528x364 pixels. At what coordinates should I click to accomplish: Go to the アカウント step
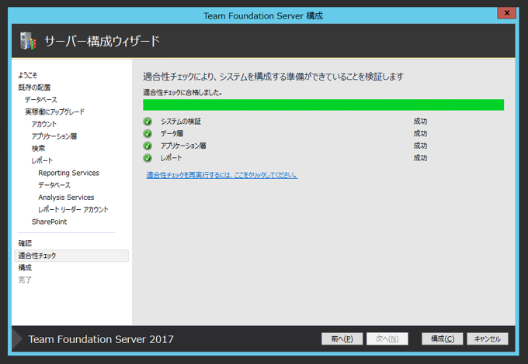pos(43,124)
